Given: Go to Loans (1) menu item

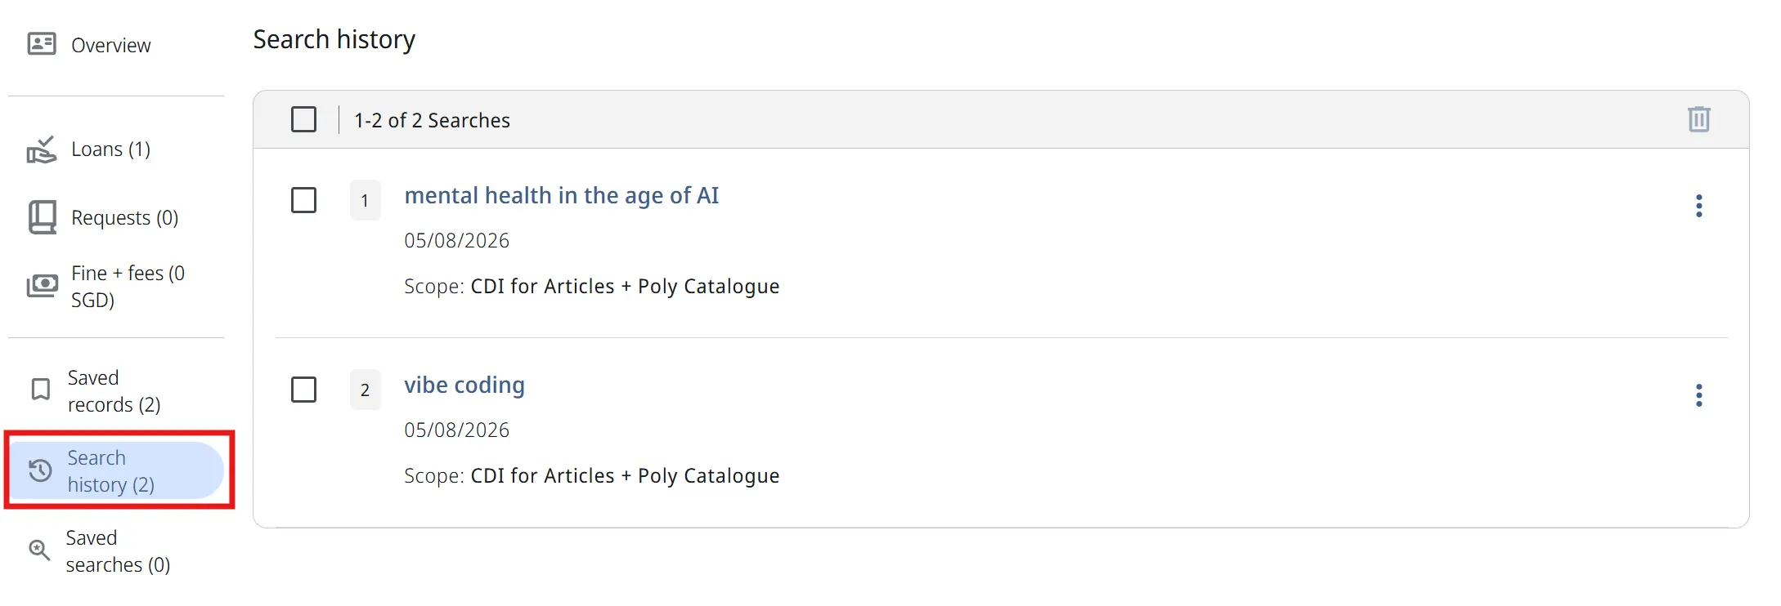Looking at the screenshot, I should tap(110, 149).
